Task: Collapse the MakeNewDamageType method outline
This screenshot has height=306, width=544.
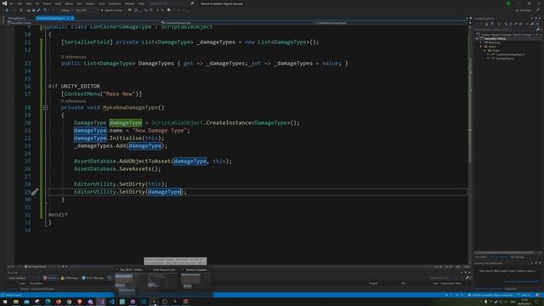Action: [45, 108]
